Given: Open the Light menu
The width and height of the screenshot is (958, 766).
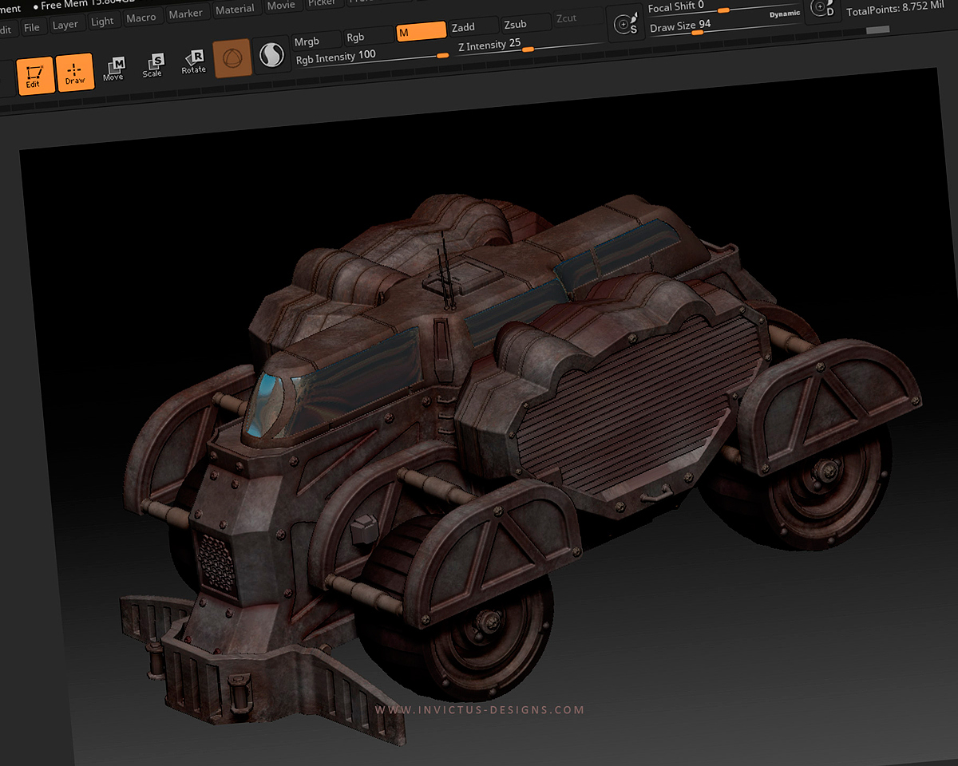Looking at the screenshot, I should 102,21.
